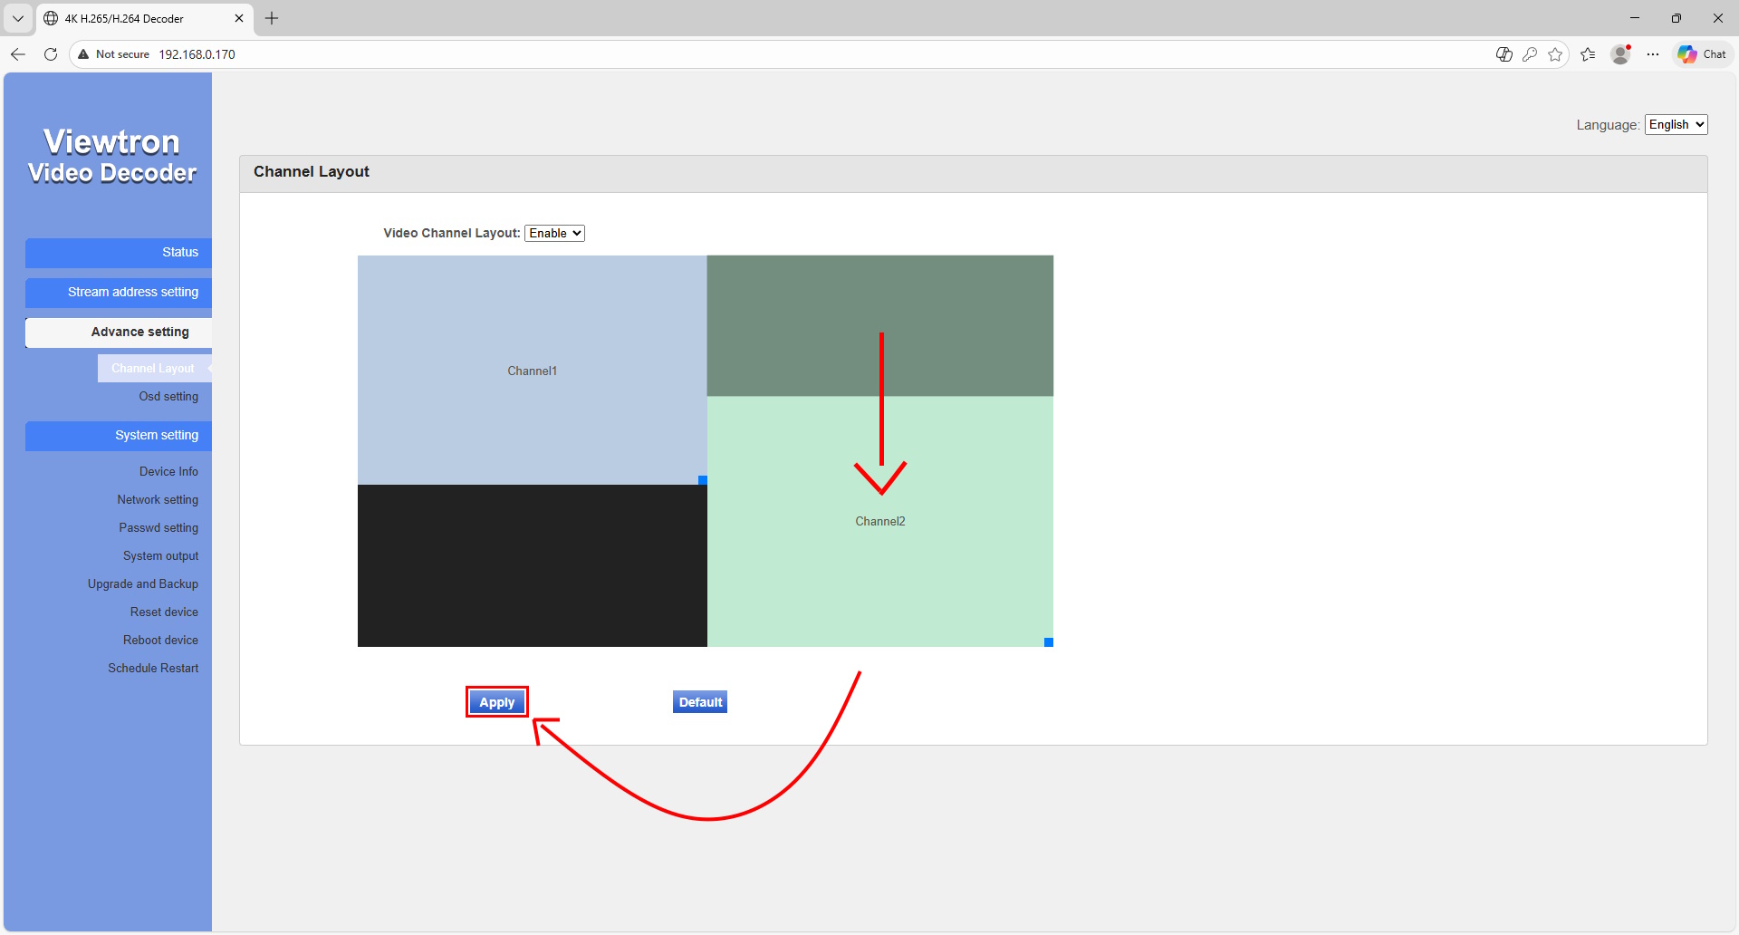The image size is (1739, 935).
Task: Open a new browser tab with plus icon
Action: (x=272, y=18)
